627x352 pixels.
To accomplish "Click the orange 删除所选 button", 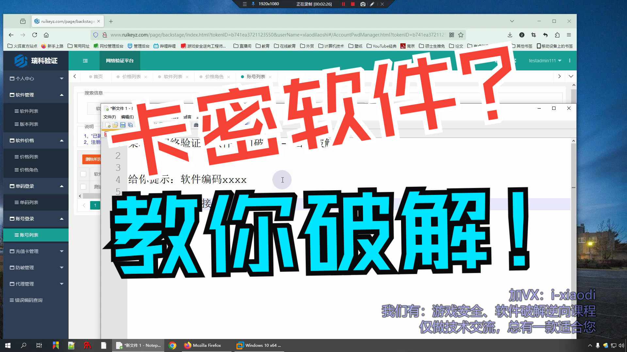I will pyautogui.click(x=92, y=159).
